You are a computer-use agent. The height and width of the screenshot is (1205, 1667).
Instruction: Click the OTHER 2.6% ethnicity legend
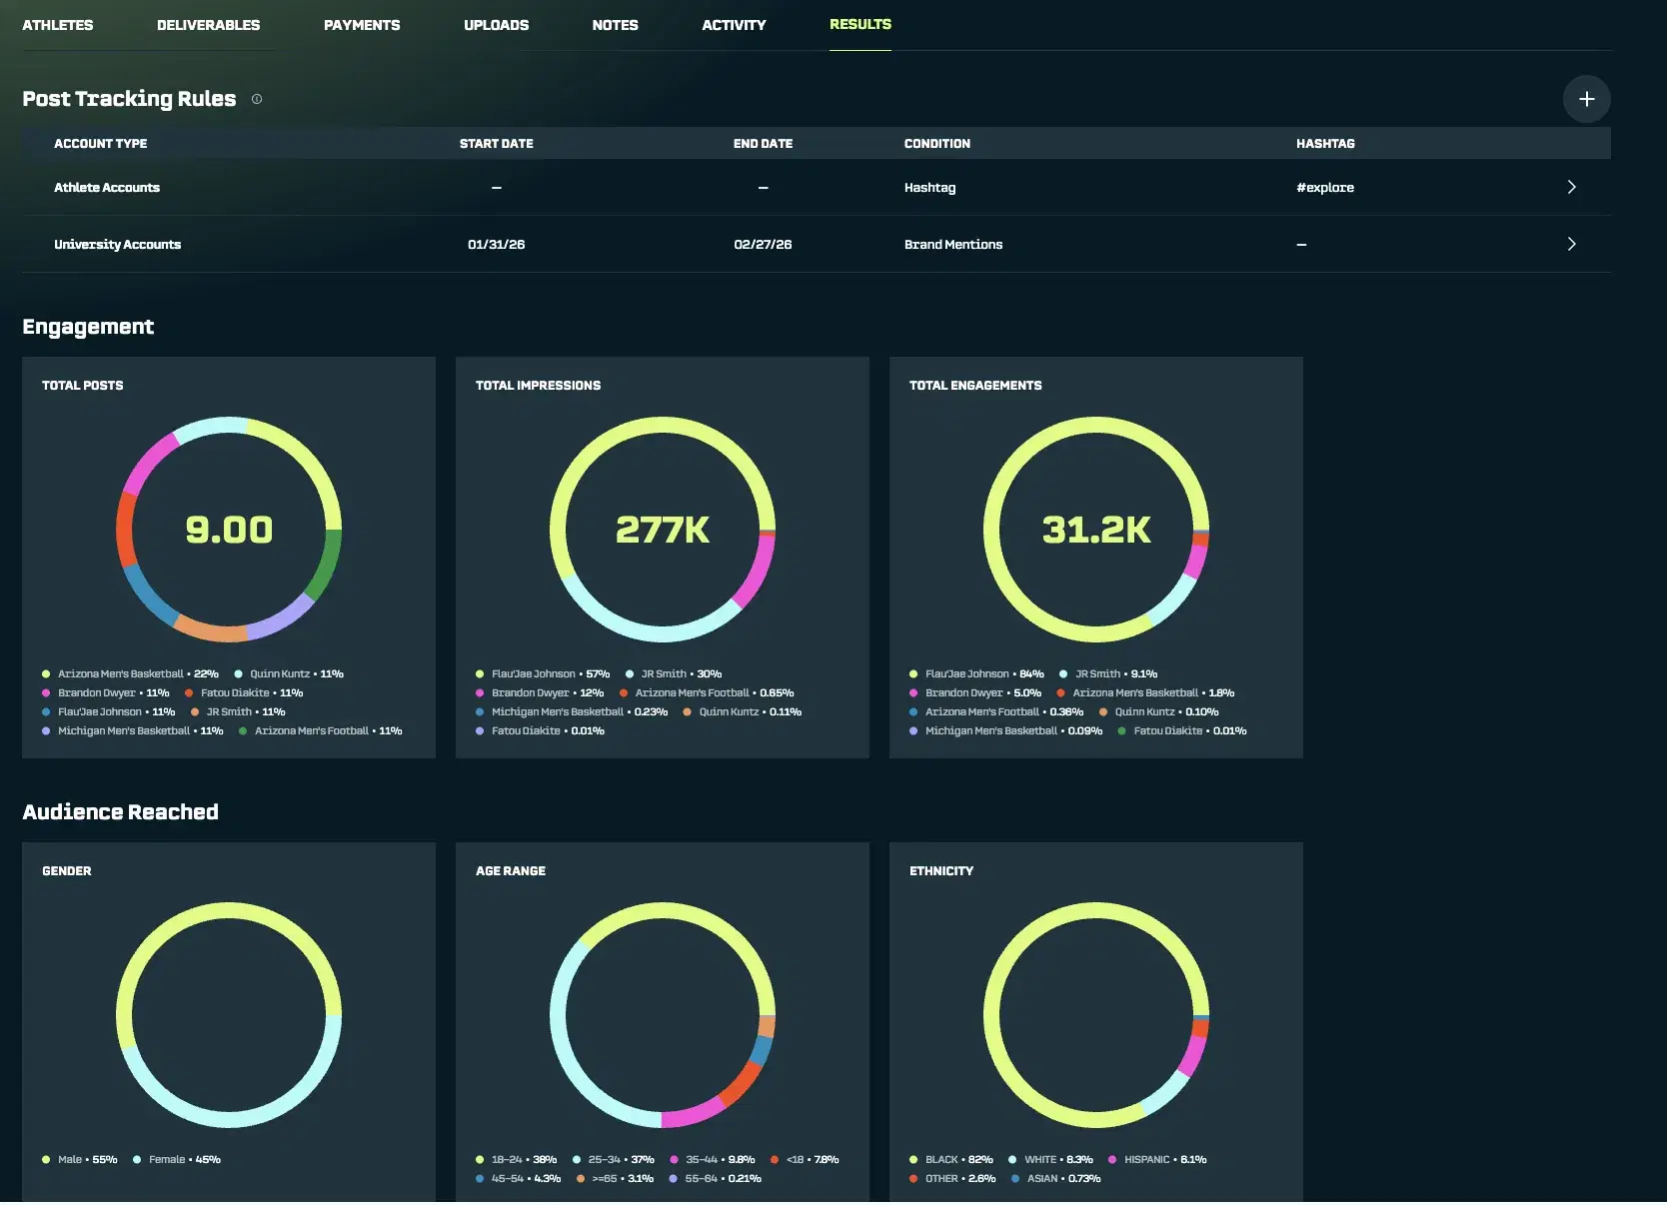click(x=952, y=1178)
